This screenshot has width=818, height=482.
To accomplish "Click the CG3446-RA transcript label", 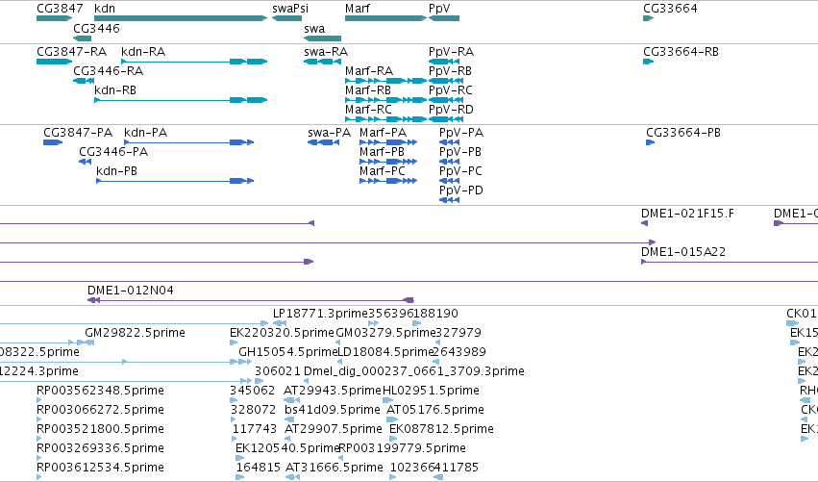I will point(108,71).
